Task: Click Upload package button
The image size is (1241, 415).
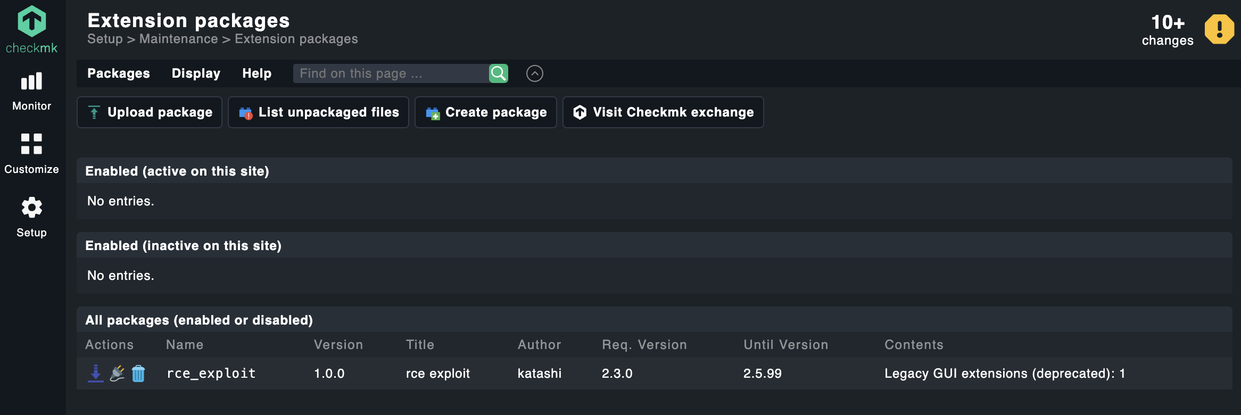Action: (x=150, y=112)
